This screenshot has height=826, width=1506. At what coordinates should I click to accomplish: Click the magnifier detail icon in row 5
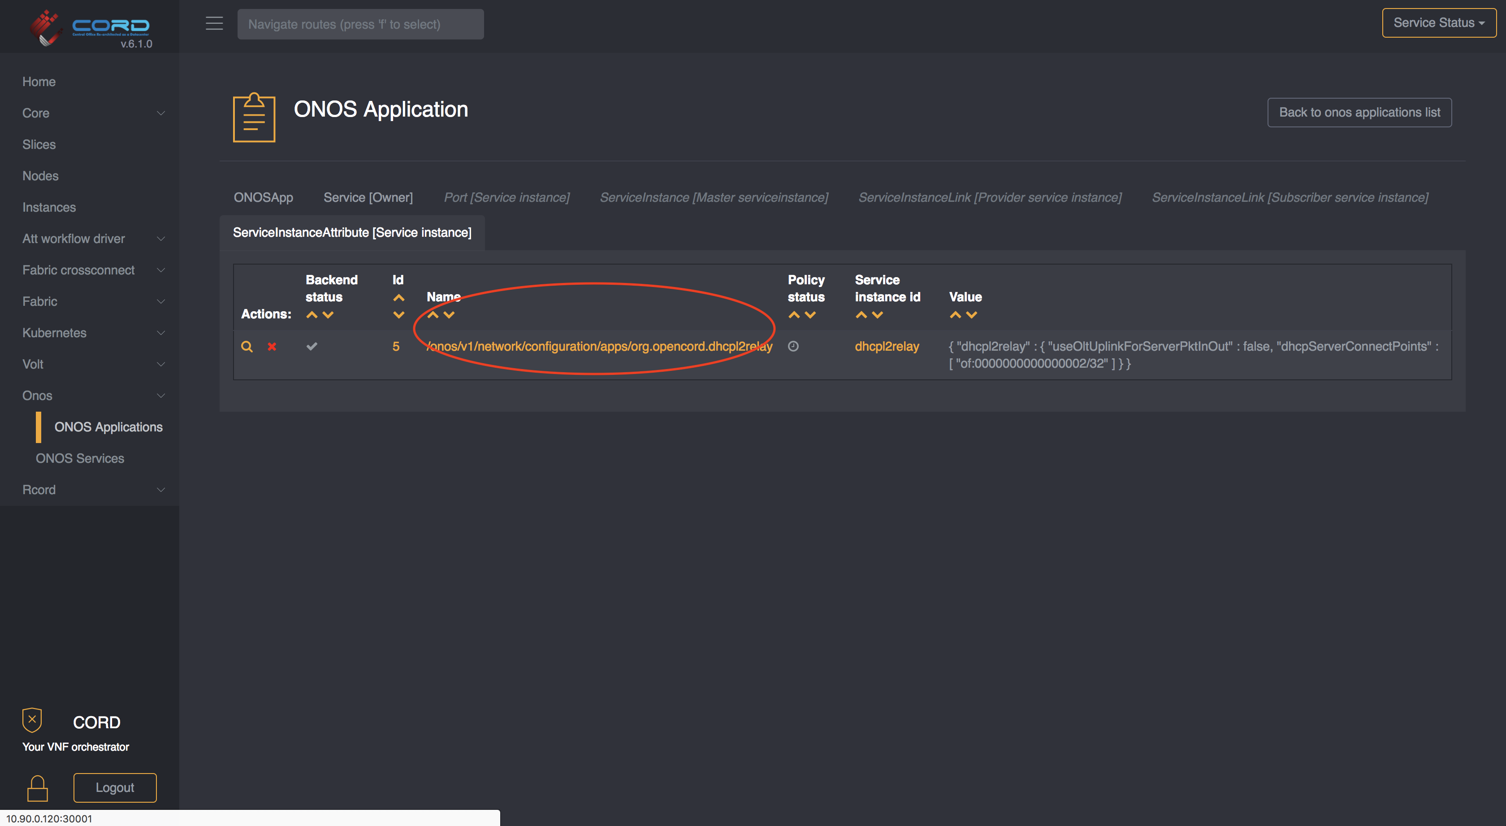[x=247, y=346]
